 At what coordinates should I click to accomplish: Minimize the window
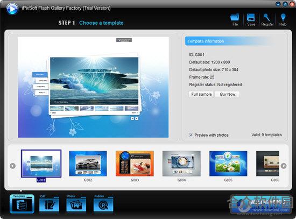tap(278, 4)
